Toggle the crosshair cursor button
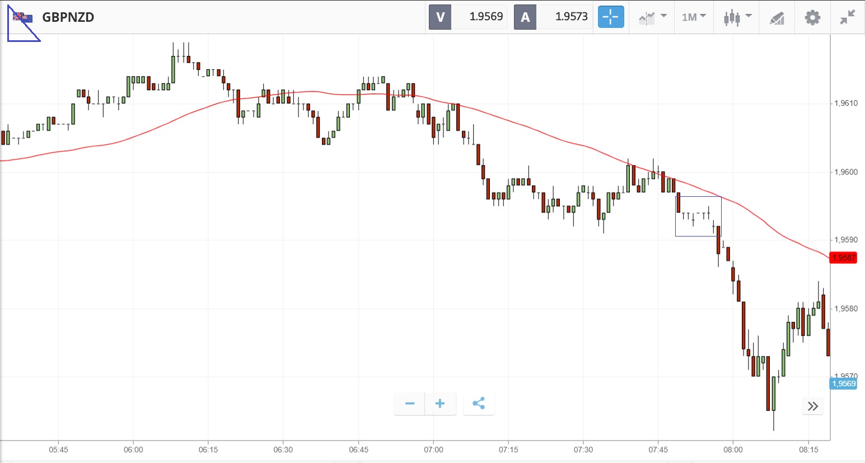This screenshot has width=865, height=463. (610, 17)
